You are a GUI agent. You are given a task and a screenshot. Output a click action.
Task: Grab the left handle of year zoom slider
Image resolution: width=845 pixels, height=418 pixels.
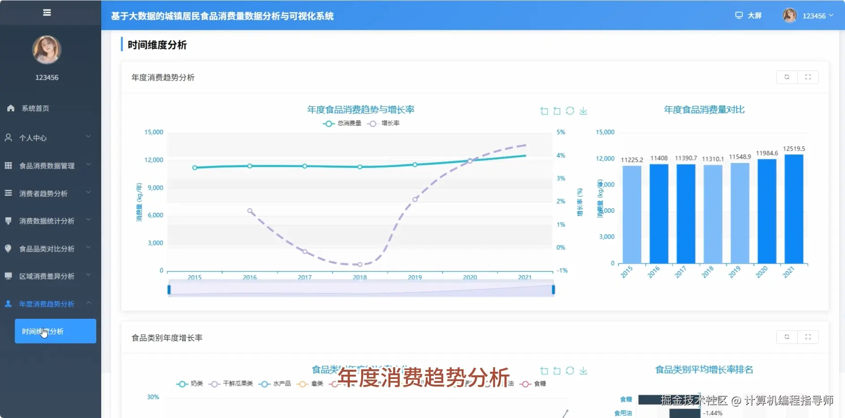click(x=169, y=290)
